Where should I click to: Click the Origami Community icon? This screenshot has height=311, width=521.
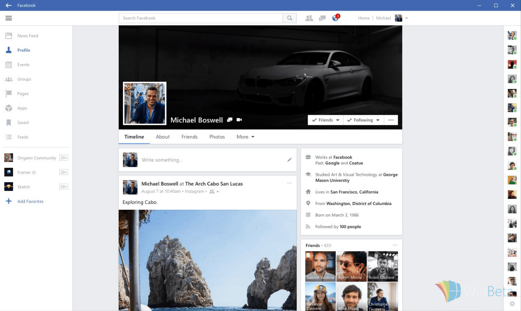(x=8, y=158)
